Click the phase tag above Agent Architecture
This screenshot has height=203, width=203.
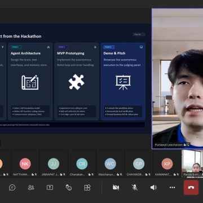tap(16, 47)
